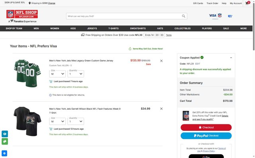Click the items may sell out flame icon
Viewport: 255px width, 158px height.
click(130, 49)
